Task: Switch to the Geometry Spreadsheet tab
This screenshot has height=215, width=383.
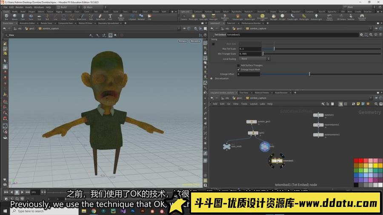Action: click(108, 23)
